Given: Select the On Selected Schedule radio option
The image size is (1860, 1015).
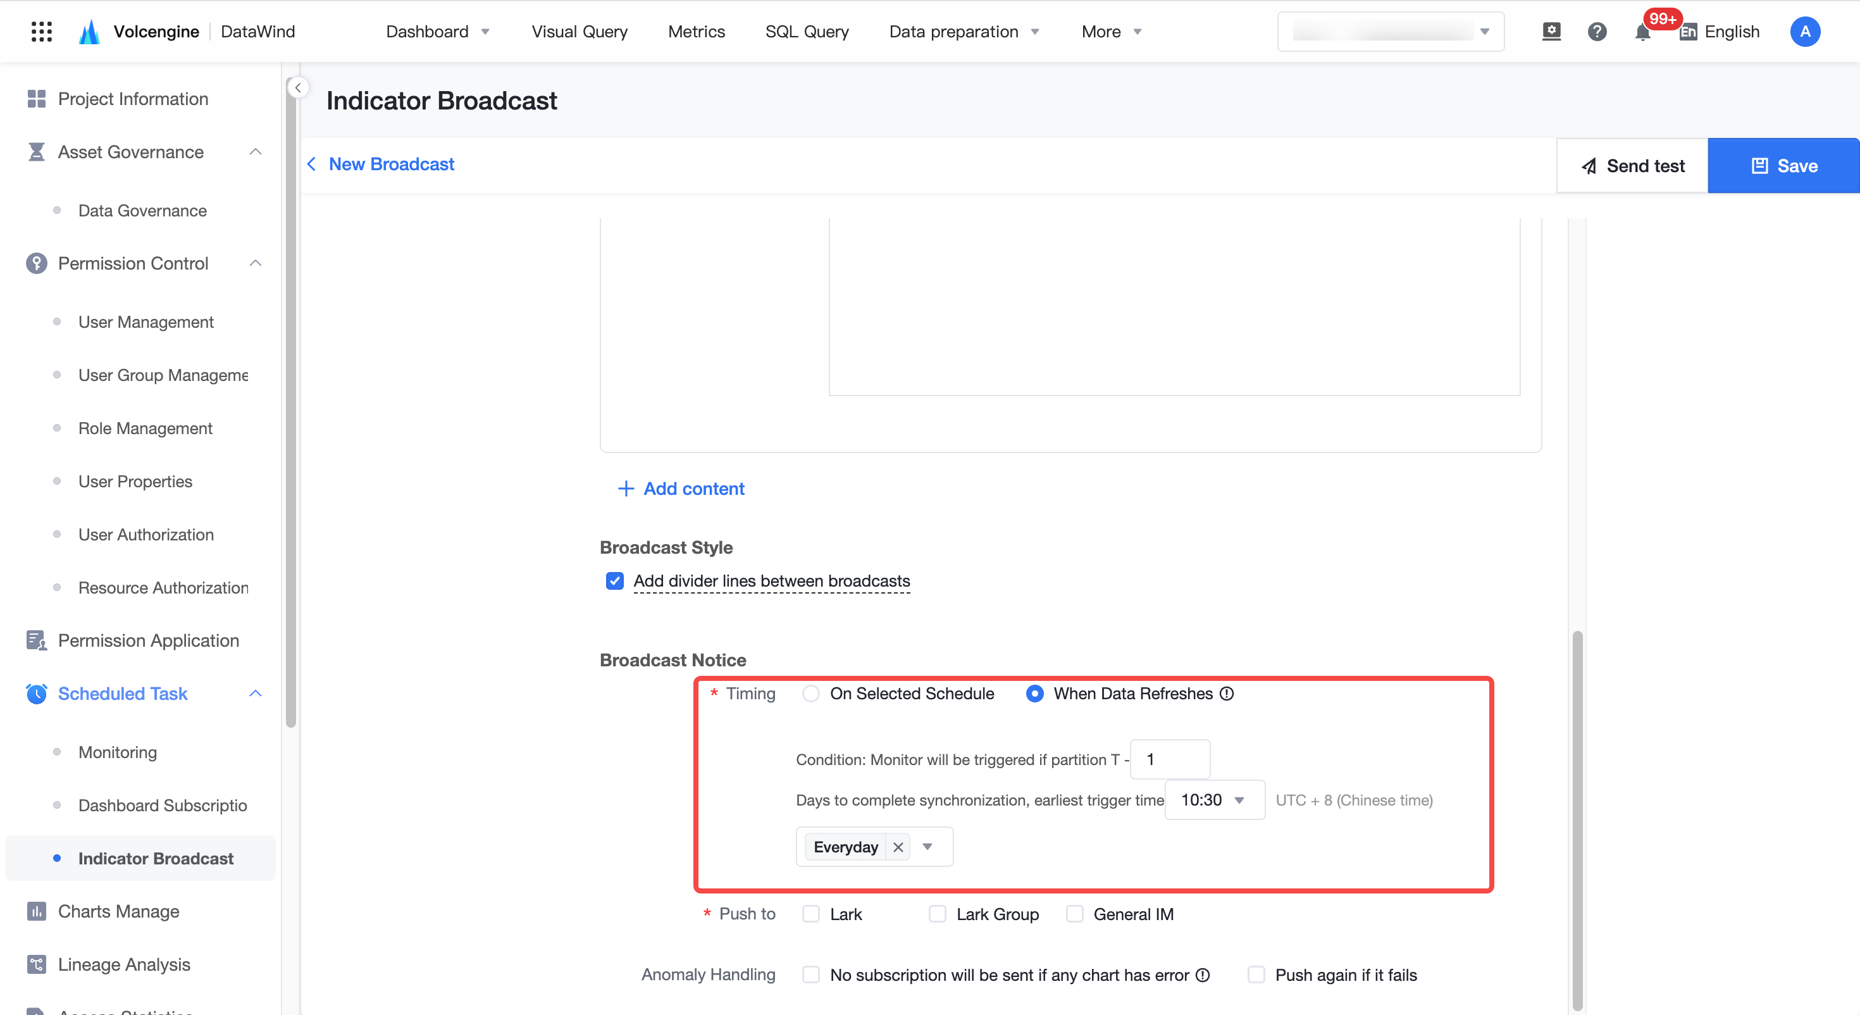Looking at the screenshot, I should (x=811, y=694).
